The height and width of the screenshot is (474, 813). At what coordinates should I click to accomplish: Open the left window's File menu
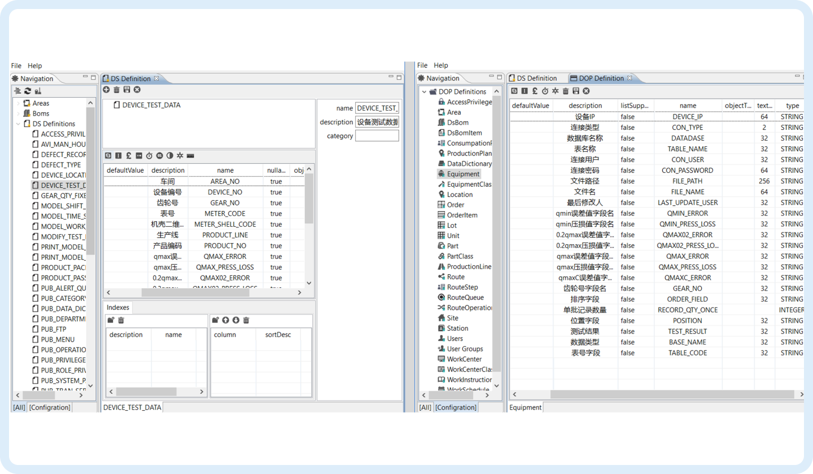(x=16, y=65)
